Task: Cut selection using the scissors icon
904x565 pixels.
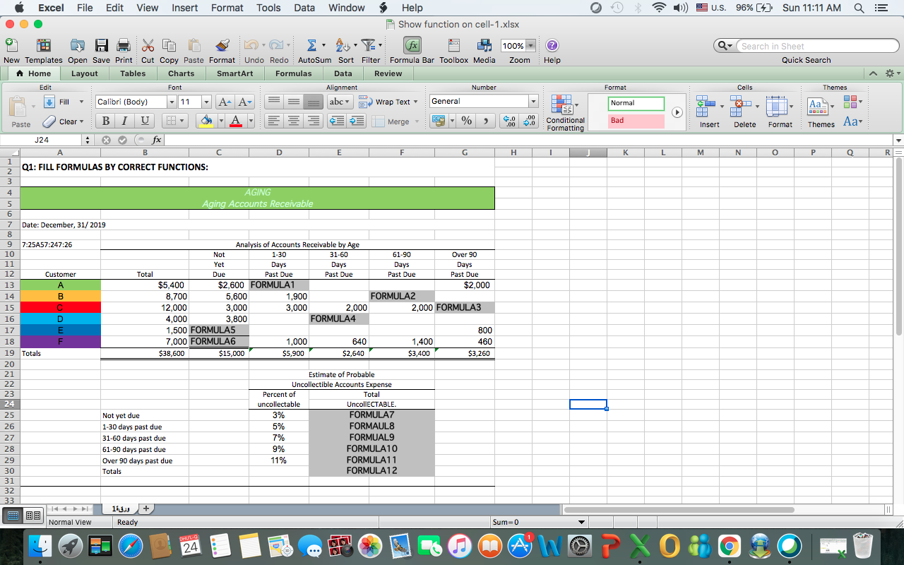Action: point(148,45)
